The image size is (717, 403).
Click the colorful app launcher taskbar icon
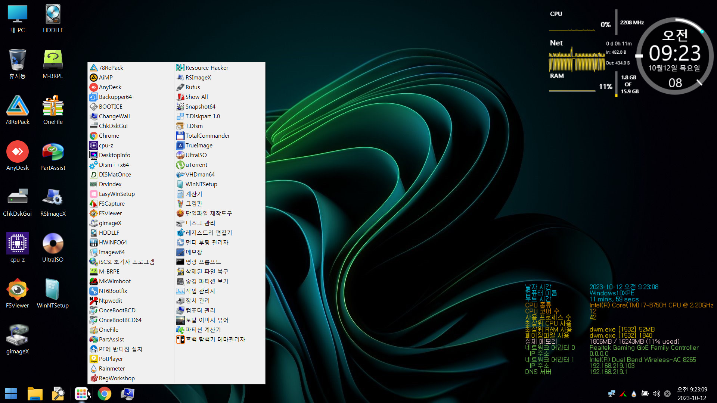[81, 394]
